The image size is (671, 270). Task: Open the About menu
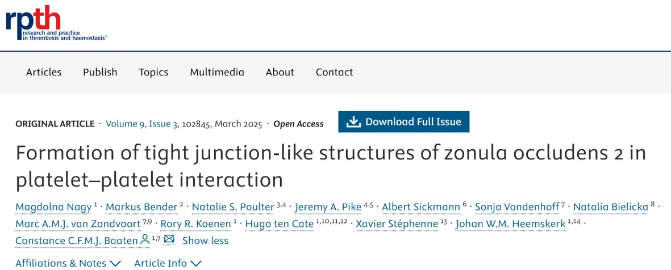coord(280,72)
